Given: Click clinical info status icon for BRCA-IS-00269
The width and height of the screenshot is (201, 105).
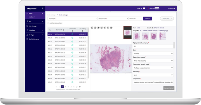Looking at the screenshot, I should click(72, 45).
